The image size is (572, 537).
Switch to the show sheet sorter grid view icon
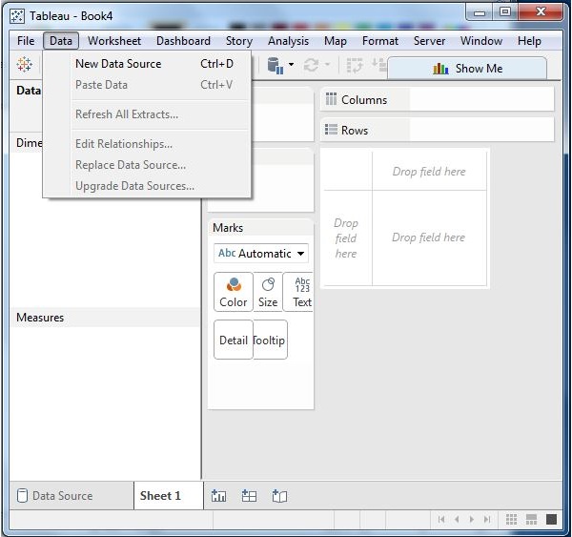pos(511,519)
